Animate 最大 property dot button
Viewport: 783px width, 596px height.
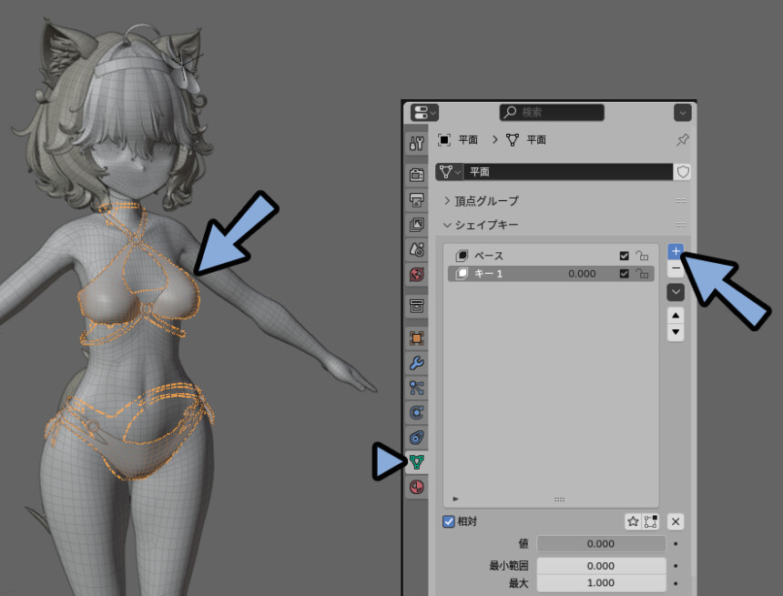[676, 583]
